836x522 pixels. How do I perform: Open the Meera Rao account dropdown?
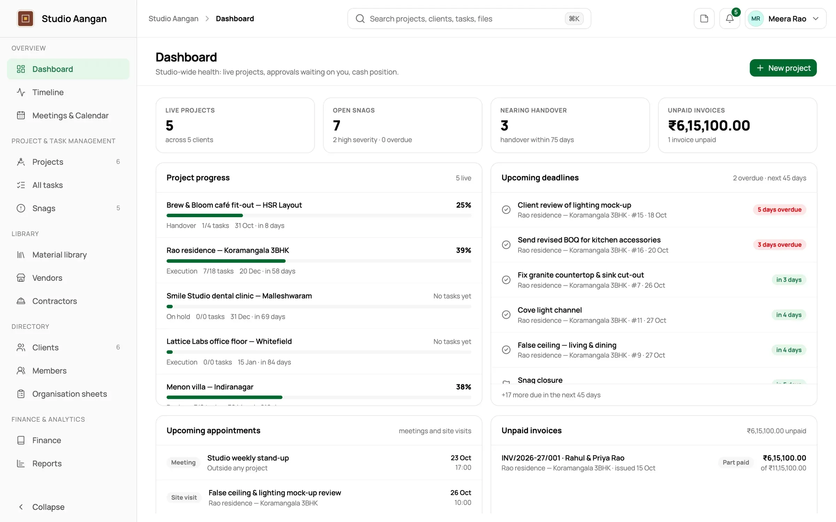[x=785, y=18]
